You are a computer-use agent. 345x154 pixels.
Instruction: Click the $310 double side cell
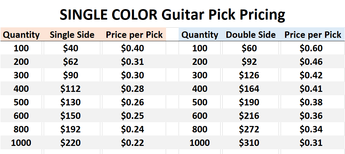[x=249, y=143]
